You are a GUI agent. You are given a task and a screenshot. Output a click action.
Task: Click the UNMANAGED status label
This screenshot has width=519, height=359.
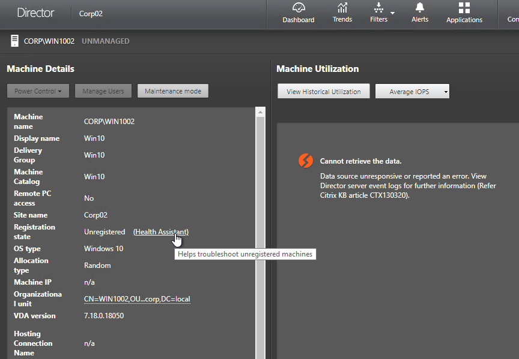tap(106, 41)
